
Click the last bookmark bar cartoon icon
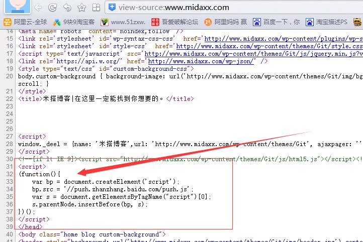point(357,22)
